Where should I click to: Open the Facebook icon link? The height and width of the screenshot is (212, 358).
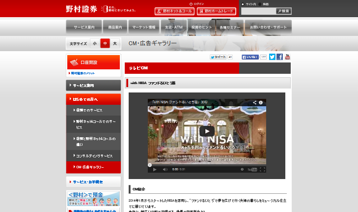(x=280, y=57)
